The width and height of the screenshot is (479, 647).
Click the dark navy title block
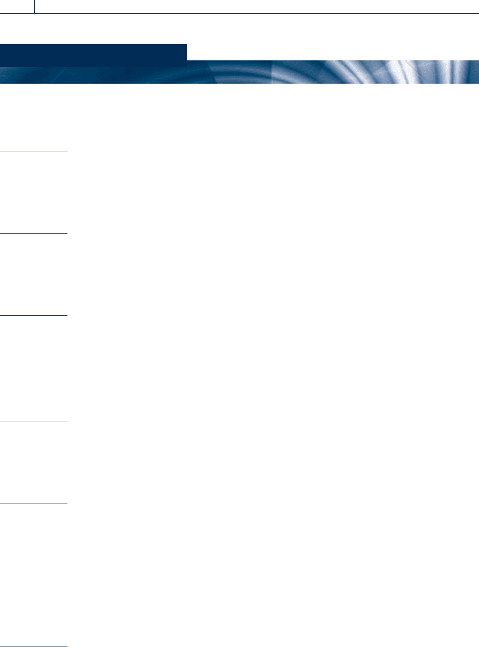[x=93, y=53]
